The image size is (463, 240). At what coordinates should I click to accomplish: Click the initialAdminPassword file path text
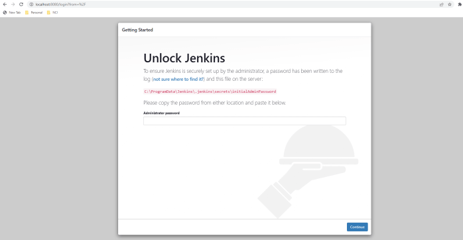coord(210,91)
